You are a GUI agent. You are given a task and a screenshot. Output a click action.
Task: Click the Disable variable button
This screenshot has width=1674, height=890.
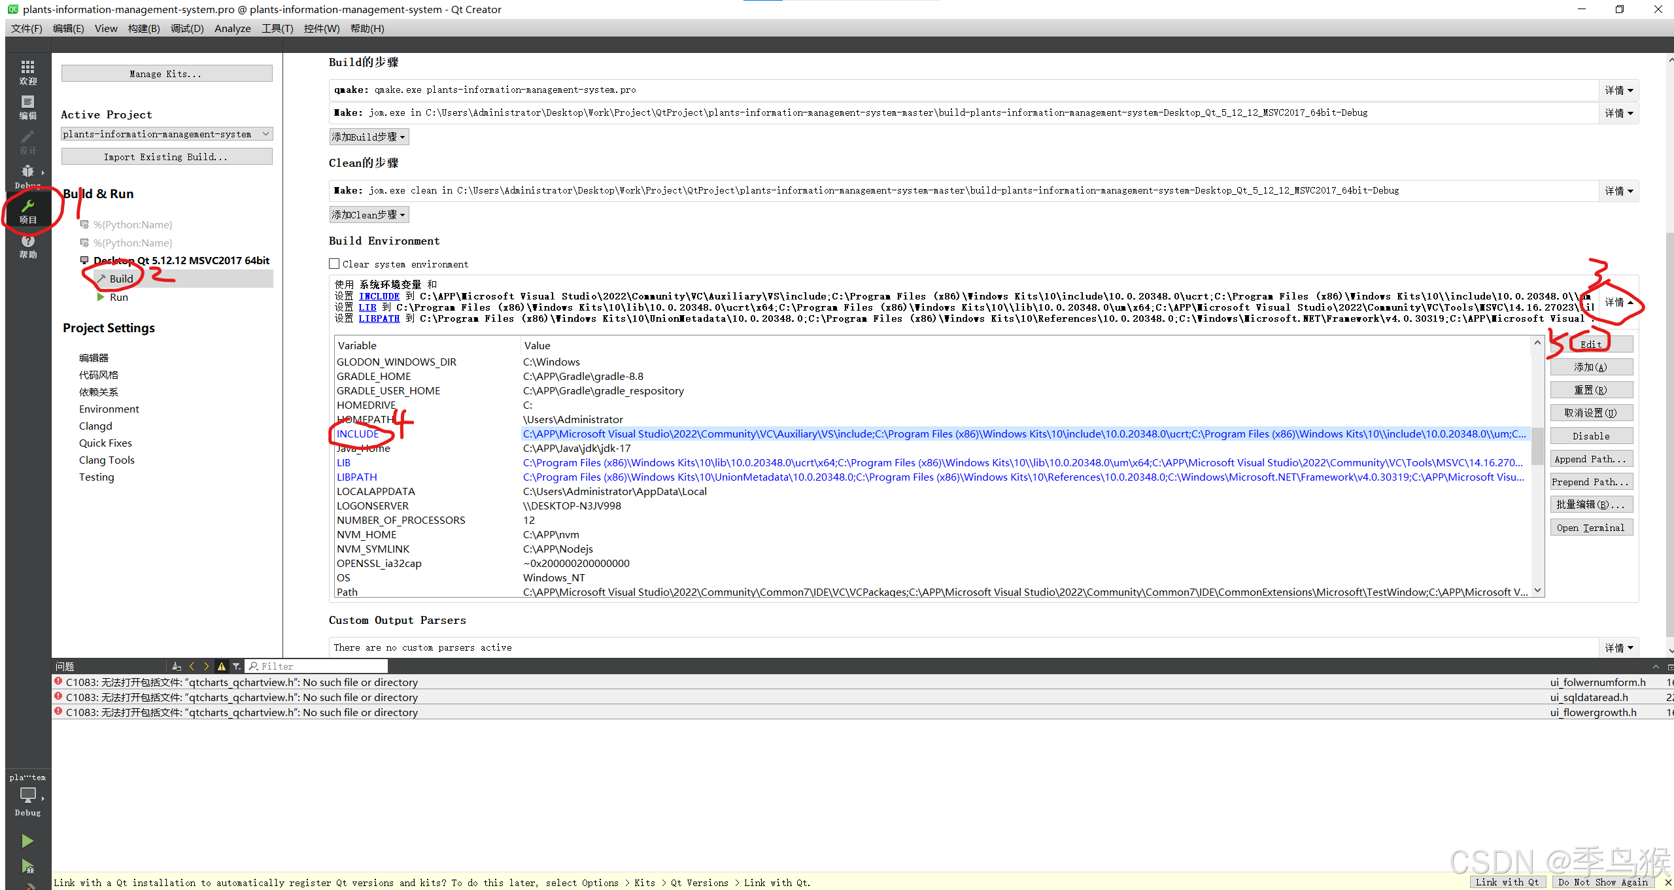click(1591, 436)
